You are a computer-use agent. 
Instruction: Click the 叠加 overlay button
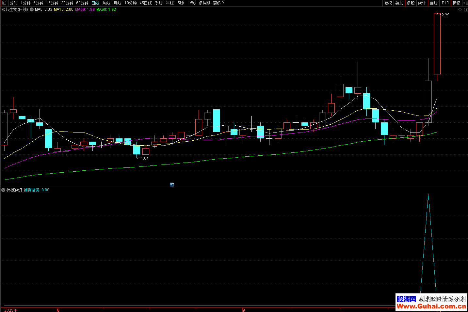coord(399,3)
